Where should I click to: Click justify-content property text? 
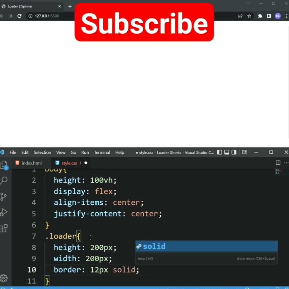88,214
